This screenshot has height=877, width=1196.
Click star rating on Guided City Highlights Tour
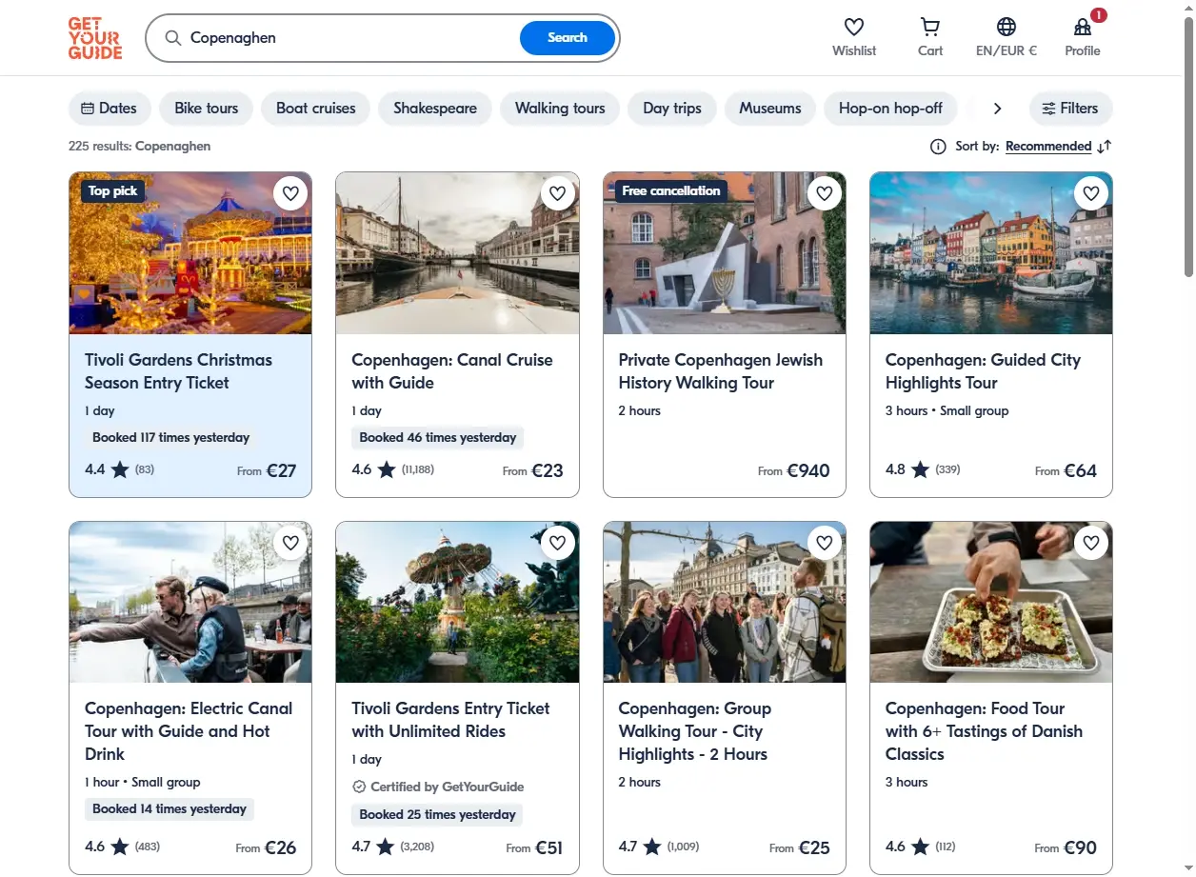(x=920, y=469)
